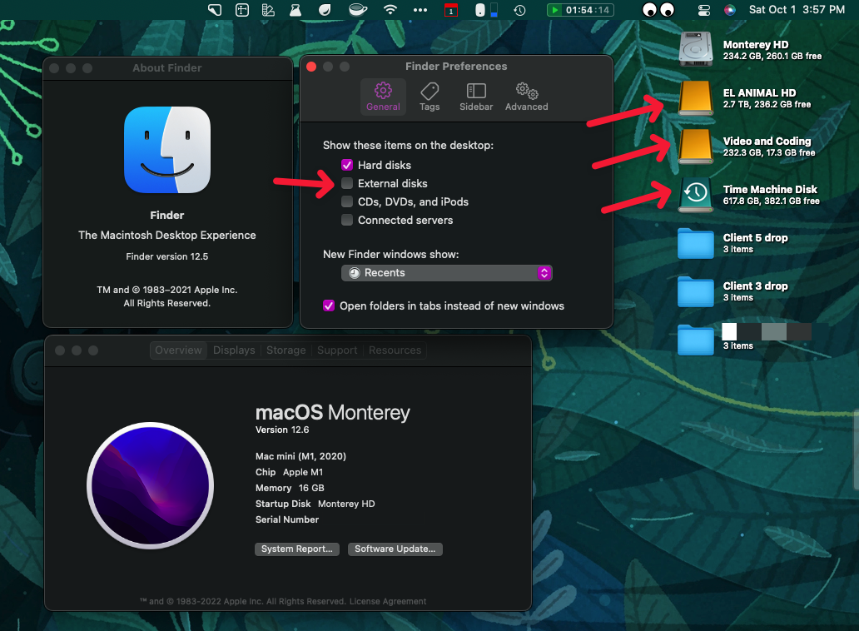This screenshot has width=859, height=631.
Task: Click the Chip Apple M1 text
Action: [x=290, y=472]
